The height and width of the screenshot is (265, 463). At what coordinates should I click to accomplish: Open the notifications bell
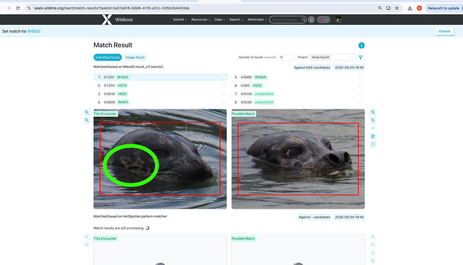point(311,19)
